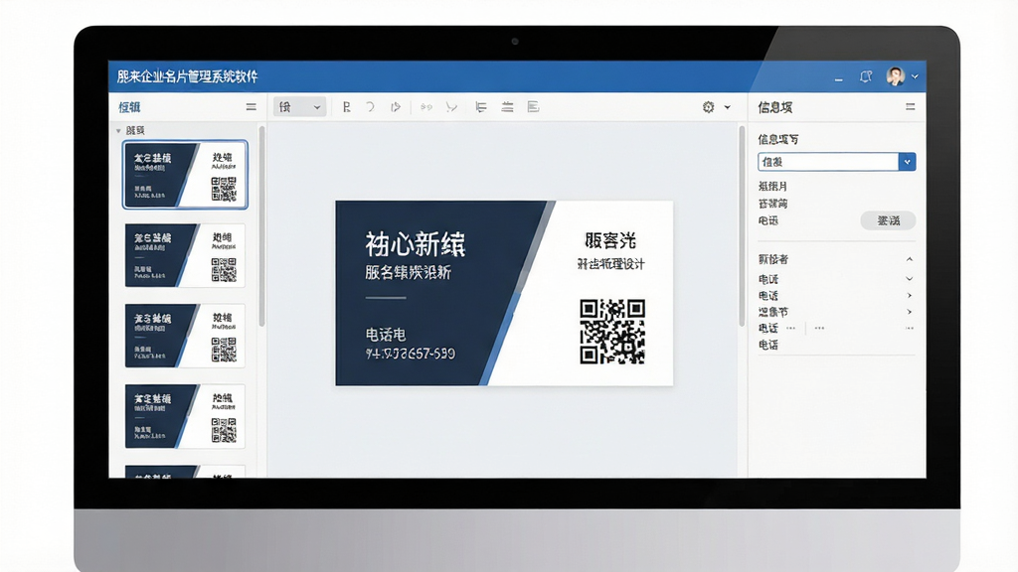The height and width of the screenshot is (572, 1018).
Task: Open the blue dropdown arrow of info combo
Action: [x=907, y=162]
